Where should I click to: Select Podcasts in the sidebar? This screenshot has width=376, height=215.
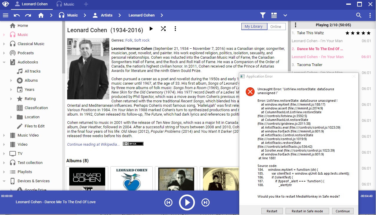click(26, 53)
